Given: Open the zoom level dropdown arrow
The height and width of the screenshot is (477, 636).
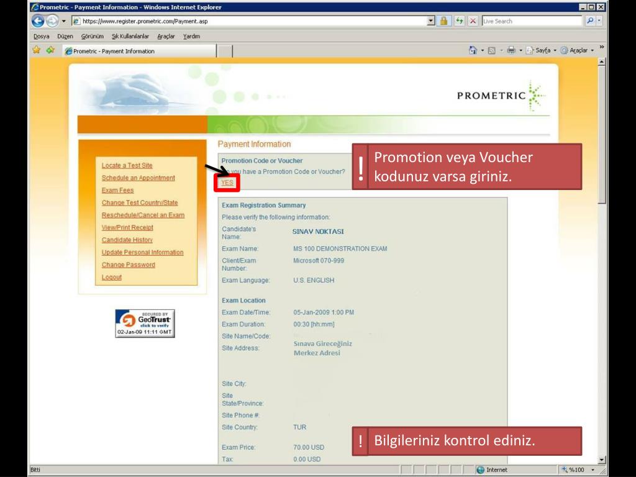Looking at the screenshot, I should click(593, 470).
